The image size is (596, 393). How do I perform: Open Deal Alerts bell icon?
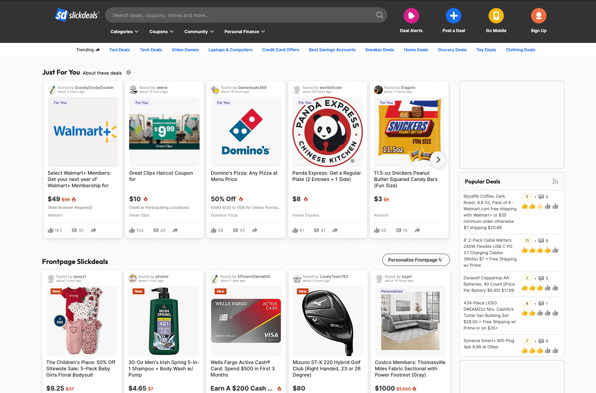pyautogui.click(x=411, y=16)
